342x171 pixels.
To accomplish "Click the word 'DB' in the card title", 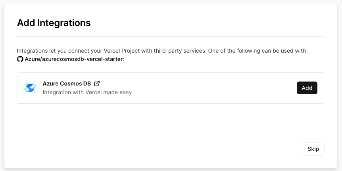I will tap(86, 84).
